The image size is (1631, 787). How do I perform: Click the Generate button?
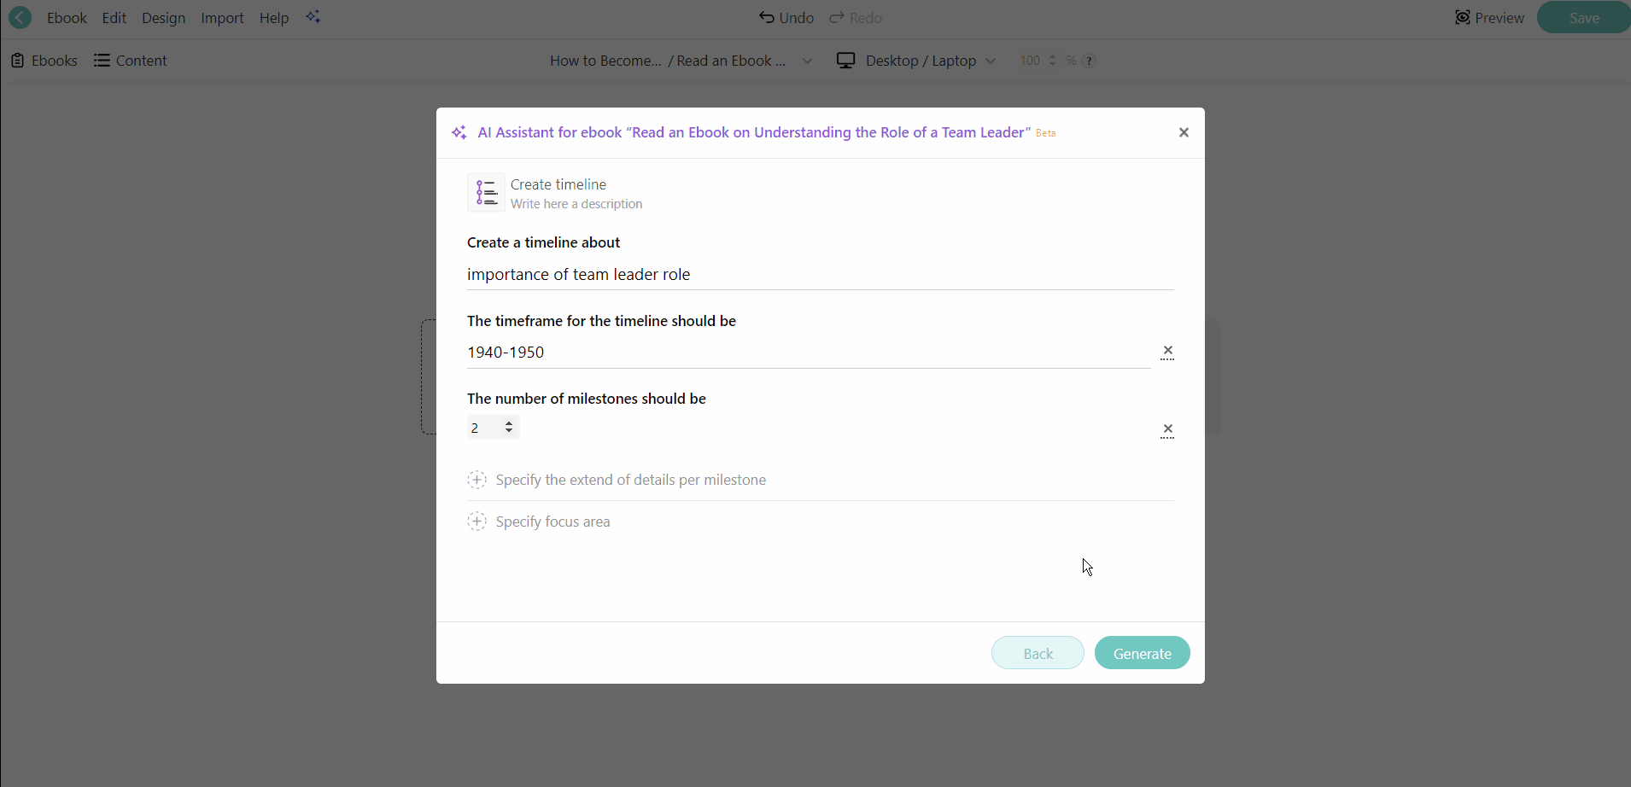(x=1142, y=653)
